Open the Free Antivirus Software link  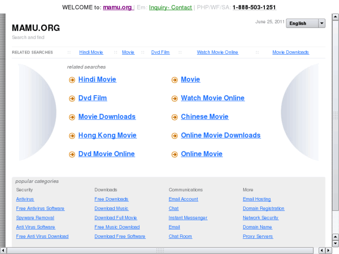[40, 208]
